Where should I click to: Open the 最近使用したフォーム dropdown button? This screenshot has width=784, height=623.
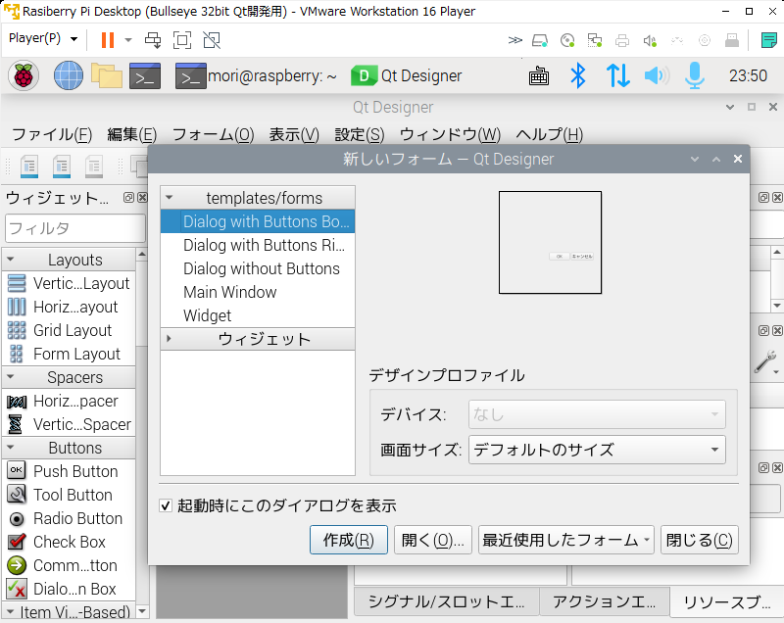(x=566, y=540)
